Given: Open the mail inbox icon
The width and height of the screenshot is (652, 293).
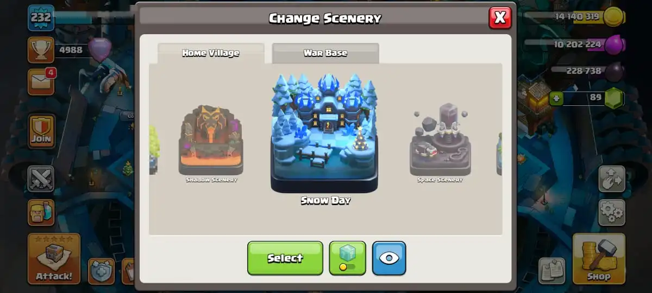Looking at the screenshot, I should tap(41, 81).
